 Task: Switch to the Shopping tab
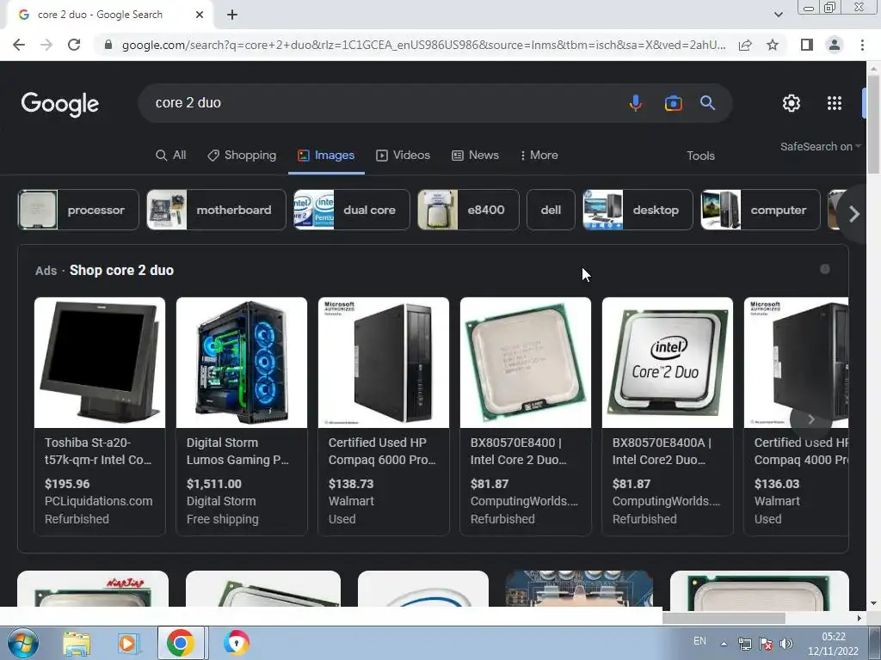(x=242, y=156)
